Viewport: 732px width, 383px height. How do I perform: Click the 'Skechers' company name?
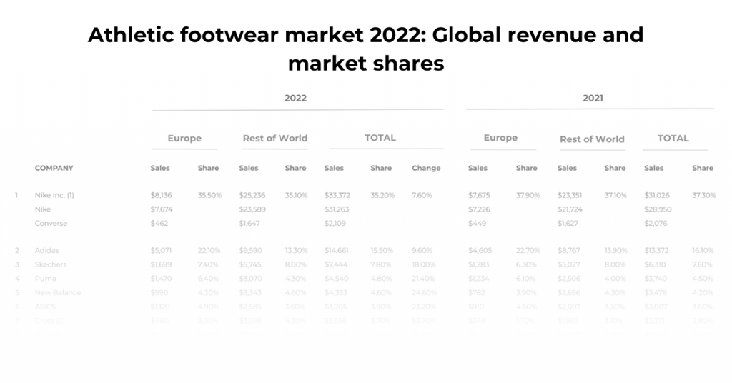point(51,264)
